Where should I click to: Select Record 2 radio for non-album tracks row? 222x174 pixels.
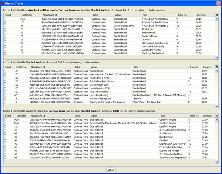[5, 95]
